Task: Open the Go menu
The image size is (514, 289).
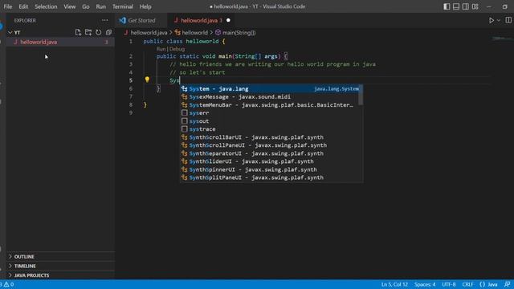Action: coord(86,6)
